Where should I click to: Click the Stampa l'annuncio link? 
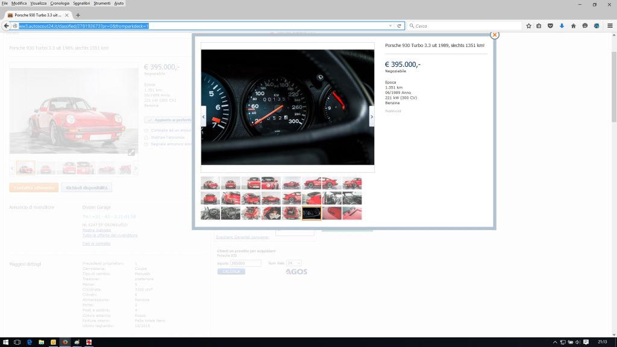(x=168, y=137)
